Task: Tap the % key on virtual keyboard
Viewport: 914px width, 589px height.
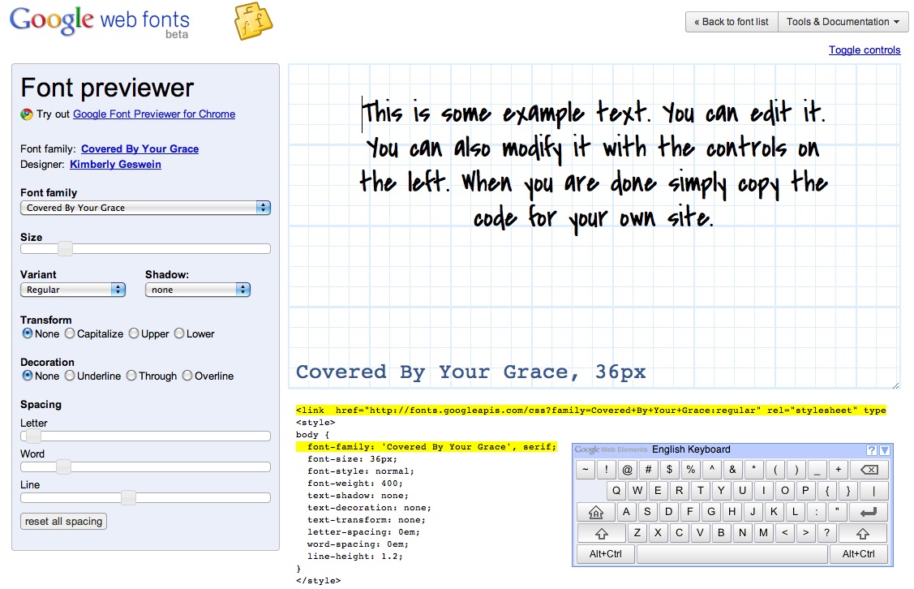Action: pos(691,470)
